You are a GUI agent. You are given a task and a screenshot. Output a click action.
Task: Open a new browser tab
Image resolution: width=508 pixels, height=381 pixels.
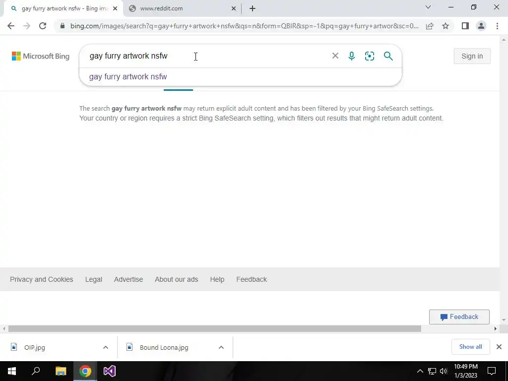tap(253, 8)
